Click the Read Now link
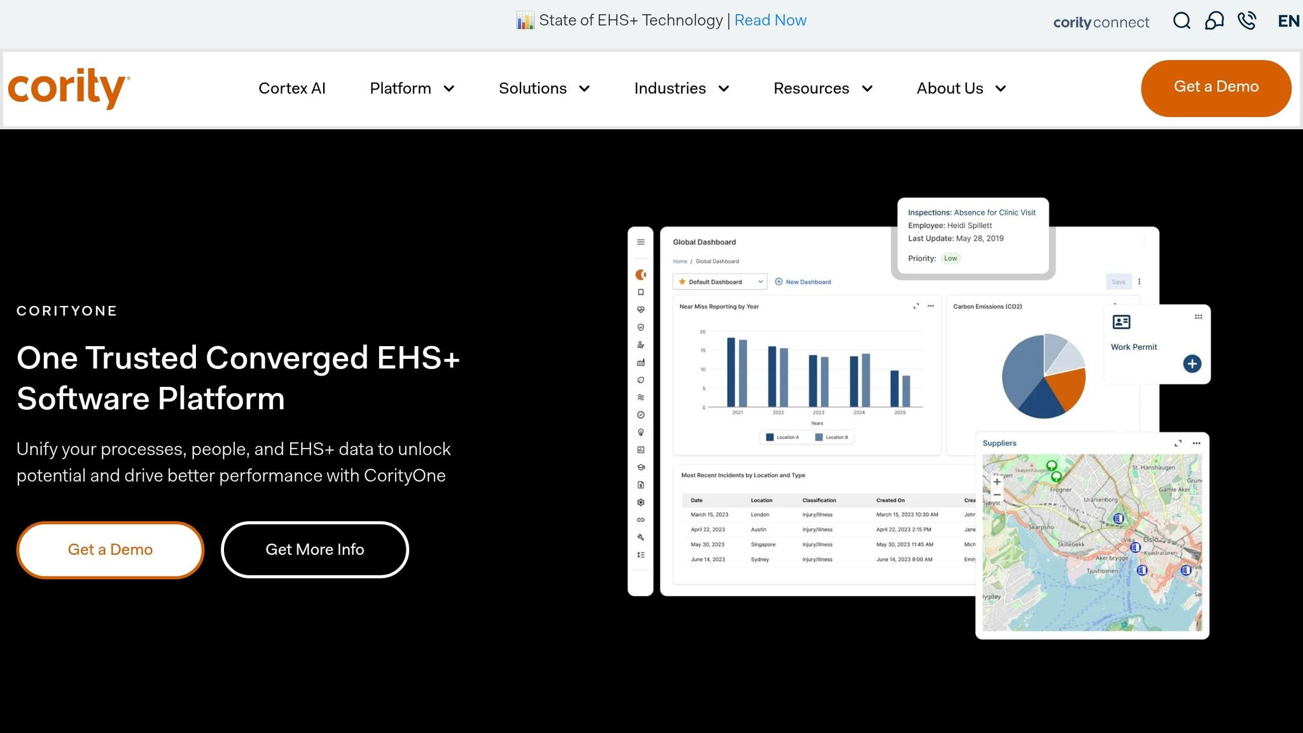Image resolution: width=1303 pixels, height=733 pixels. point(770,20)
